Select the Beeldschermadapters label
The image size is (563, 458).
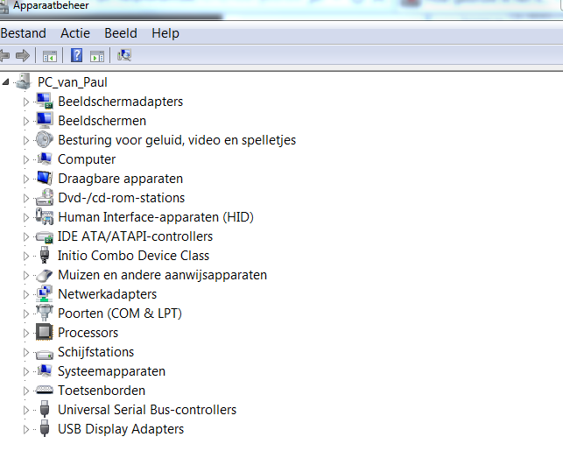click(120, 102)
